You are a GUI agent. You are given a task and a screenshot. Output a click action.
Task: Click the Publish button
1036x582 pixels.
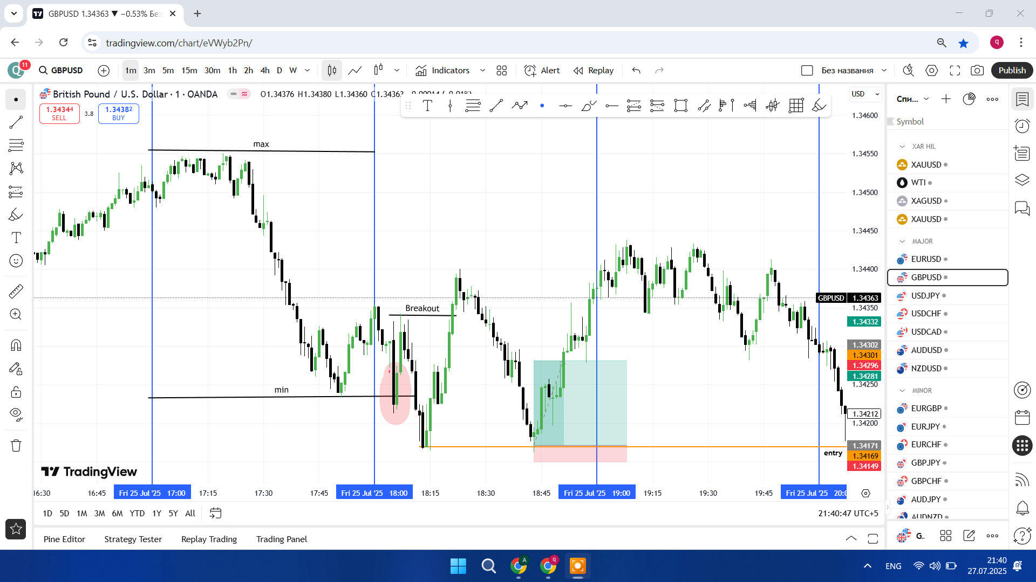(1012, 71)
